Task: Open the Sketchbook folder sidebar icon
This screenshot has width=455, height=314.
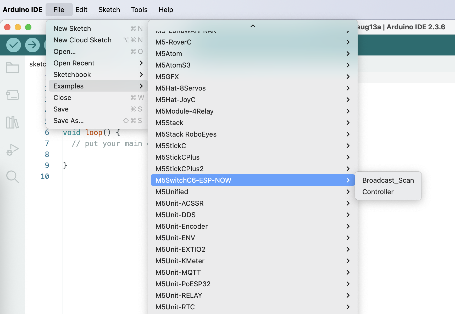Action: [13, 68]
